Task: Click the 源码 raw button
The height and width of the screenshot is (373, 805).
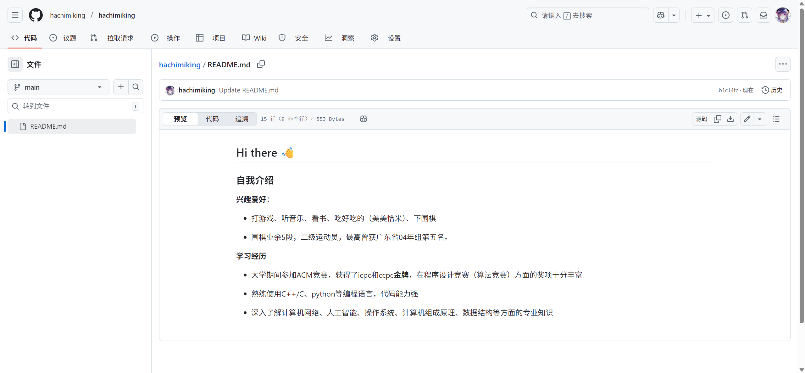Action: click(702, 119)
